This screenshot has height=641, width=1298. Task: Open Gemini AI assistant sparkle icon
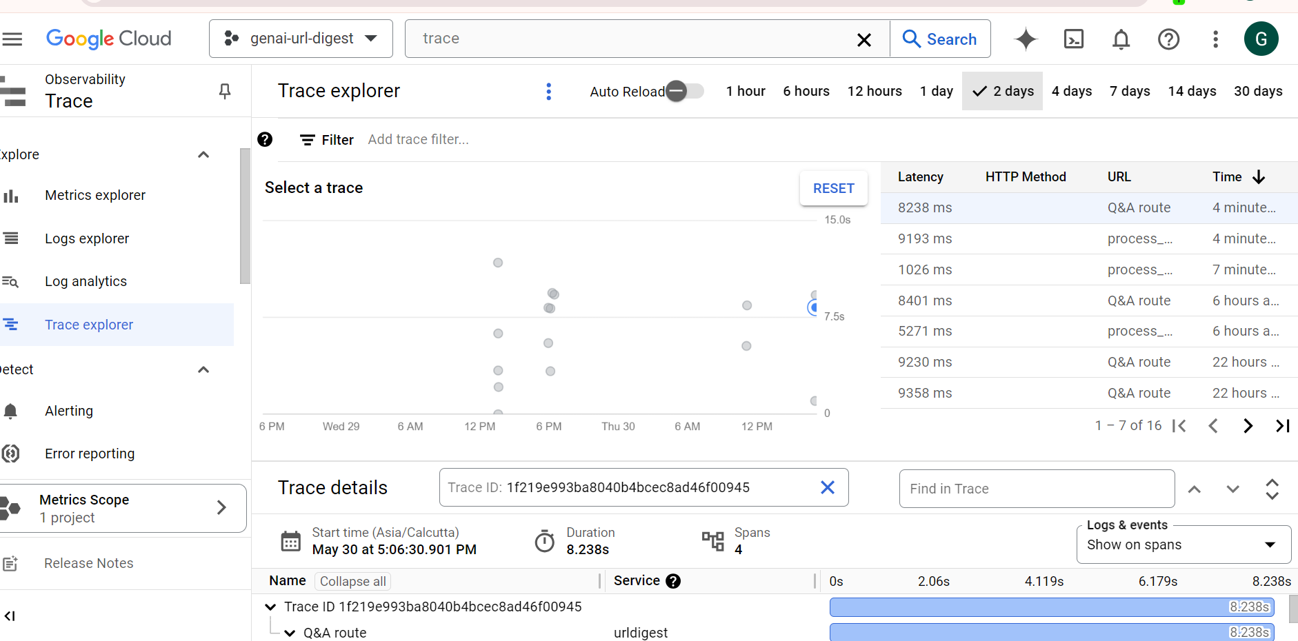(x=1026, y=39)
